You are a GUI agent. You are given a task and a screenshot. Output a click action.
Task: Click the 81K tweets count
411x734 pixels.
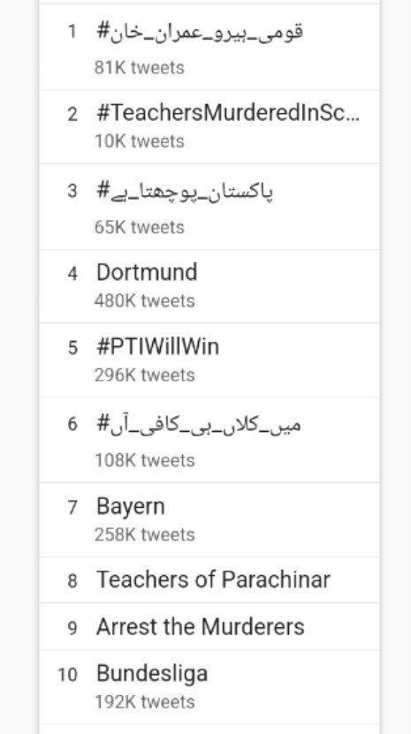(x=139, y=68)
